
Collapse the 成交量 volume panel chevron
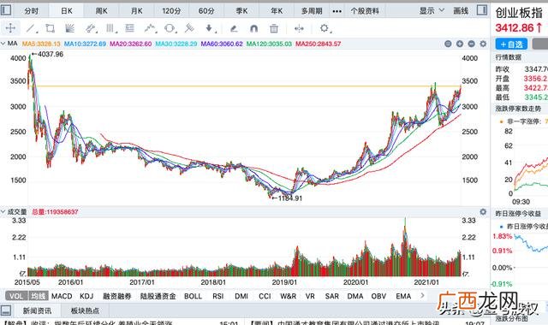pyautogui.click(x=3, y=212)
